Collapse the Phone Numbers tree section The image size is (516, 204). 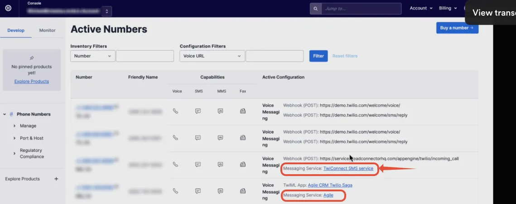pyautogui.click(x=5, y=114)
